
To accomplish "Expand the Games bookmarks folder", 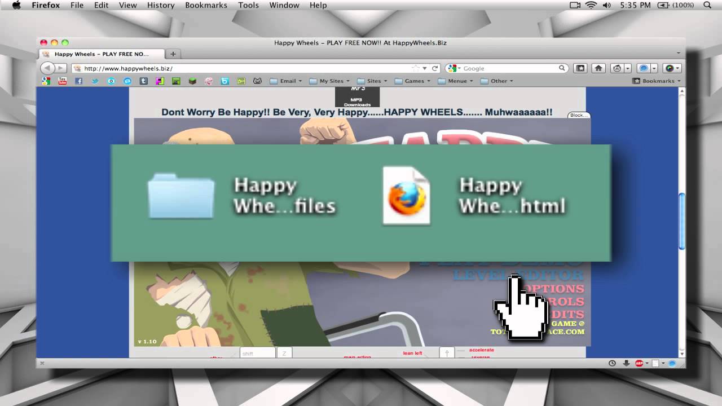I will coord(412,81).
